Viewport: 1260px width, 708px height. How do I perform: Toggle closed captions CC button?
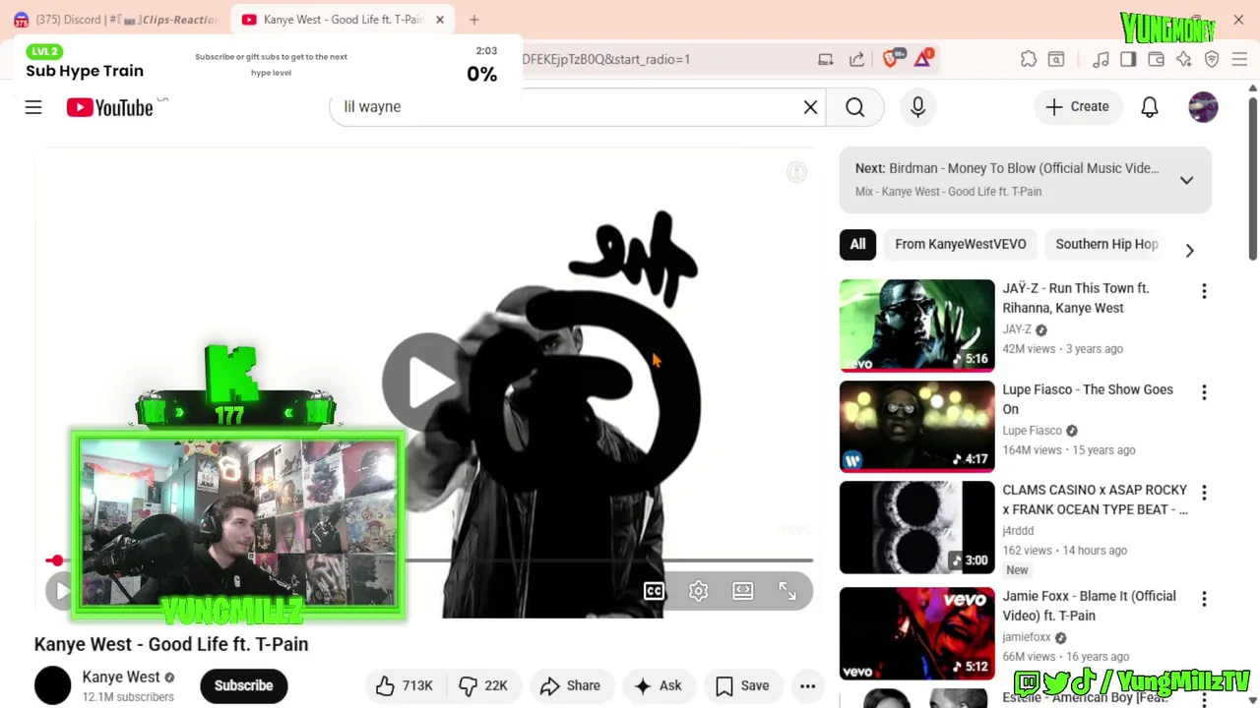[x=654, y=591]
